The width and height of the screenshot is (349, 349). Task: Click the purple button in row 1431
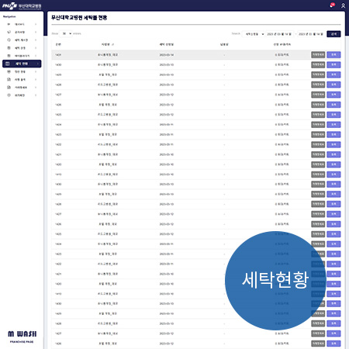(333, 55)
